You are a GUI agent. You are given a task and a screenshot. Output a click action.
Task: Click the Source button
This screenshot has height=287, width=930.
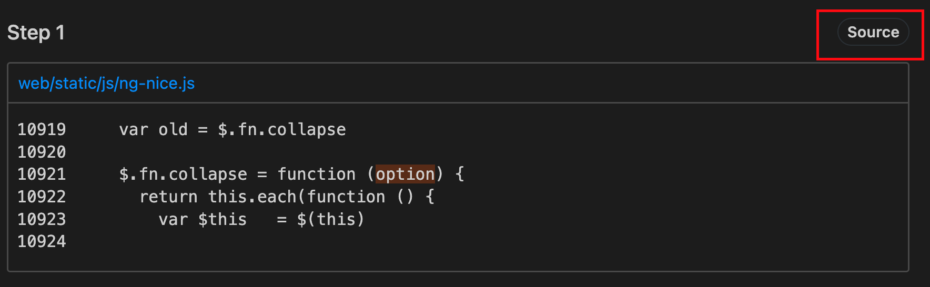click(873, 32)
